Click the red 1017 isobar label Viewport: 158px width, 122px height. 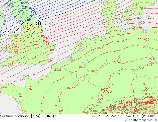click(x=34, y=36)
